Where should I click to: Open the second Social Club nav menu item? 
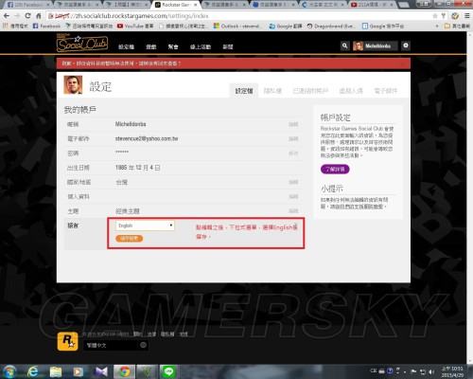tap(151, 46)
